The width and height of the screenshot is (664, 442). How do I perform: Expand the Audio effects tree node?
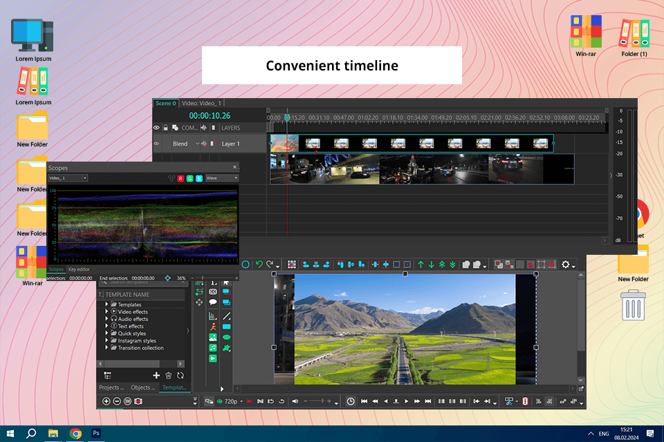click(x=107, y=318)
